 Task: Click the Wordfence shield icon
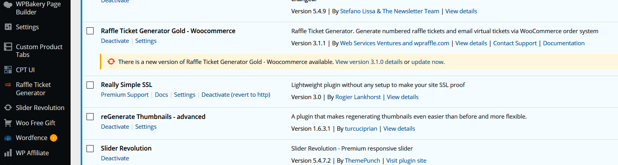click(x=8, y=138)
